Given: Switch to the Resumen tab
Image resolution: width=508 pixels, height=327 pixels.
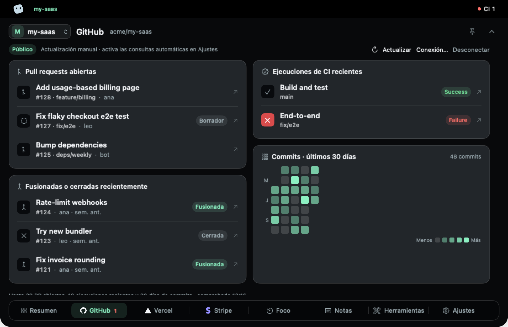Looking at the screenshot, I should pos(39,310).
